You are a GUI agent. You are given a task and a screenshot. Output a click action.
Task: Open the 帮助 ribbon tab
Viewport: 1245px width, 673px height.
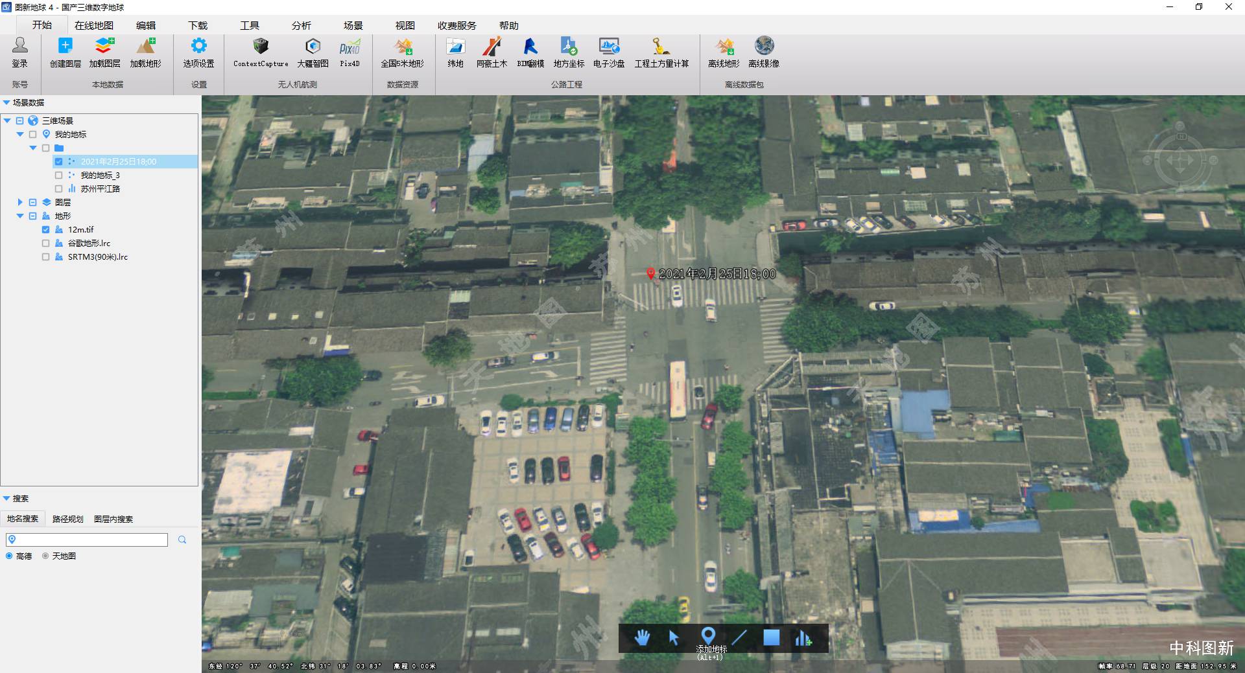(509, 25)
